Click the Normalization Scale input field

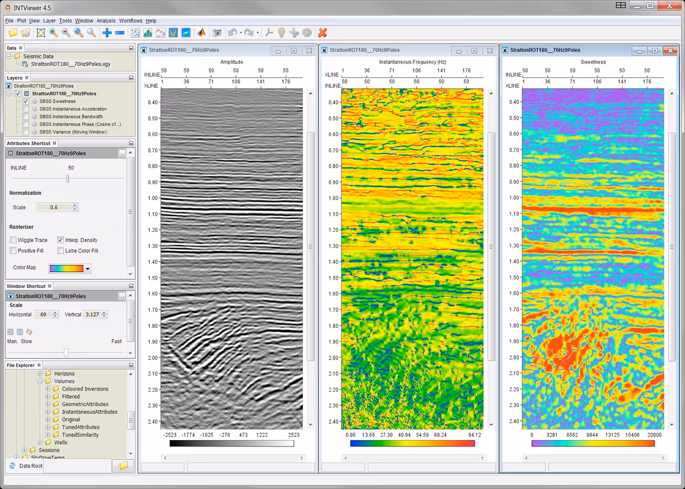[54, 207]
